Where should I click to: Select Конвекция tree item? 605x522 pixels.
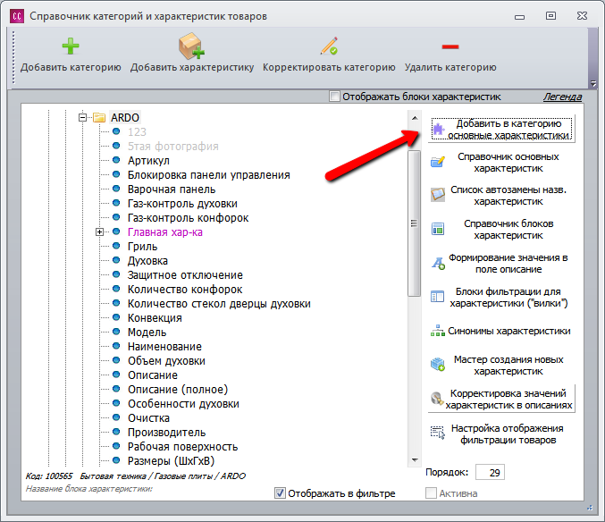[x=155, y=317]
